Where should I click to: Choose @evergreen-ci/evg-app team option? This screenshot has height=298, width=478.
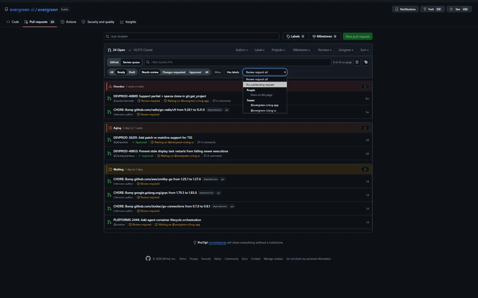coord(265,105)
